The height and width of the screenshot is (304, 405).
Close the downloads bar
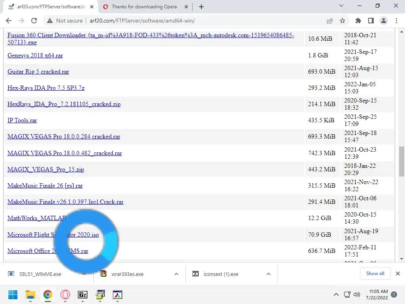pyautogui.click(x=398, y=274)
